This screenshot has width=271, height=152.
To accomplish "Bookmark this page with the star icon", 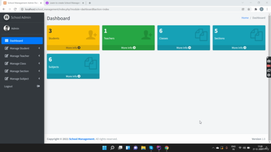I will pyautogui.click(x=249, y=9).
